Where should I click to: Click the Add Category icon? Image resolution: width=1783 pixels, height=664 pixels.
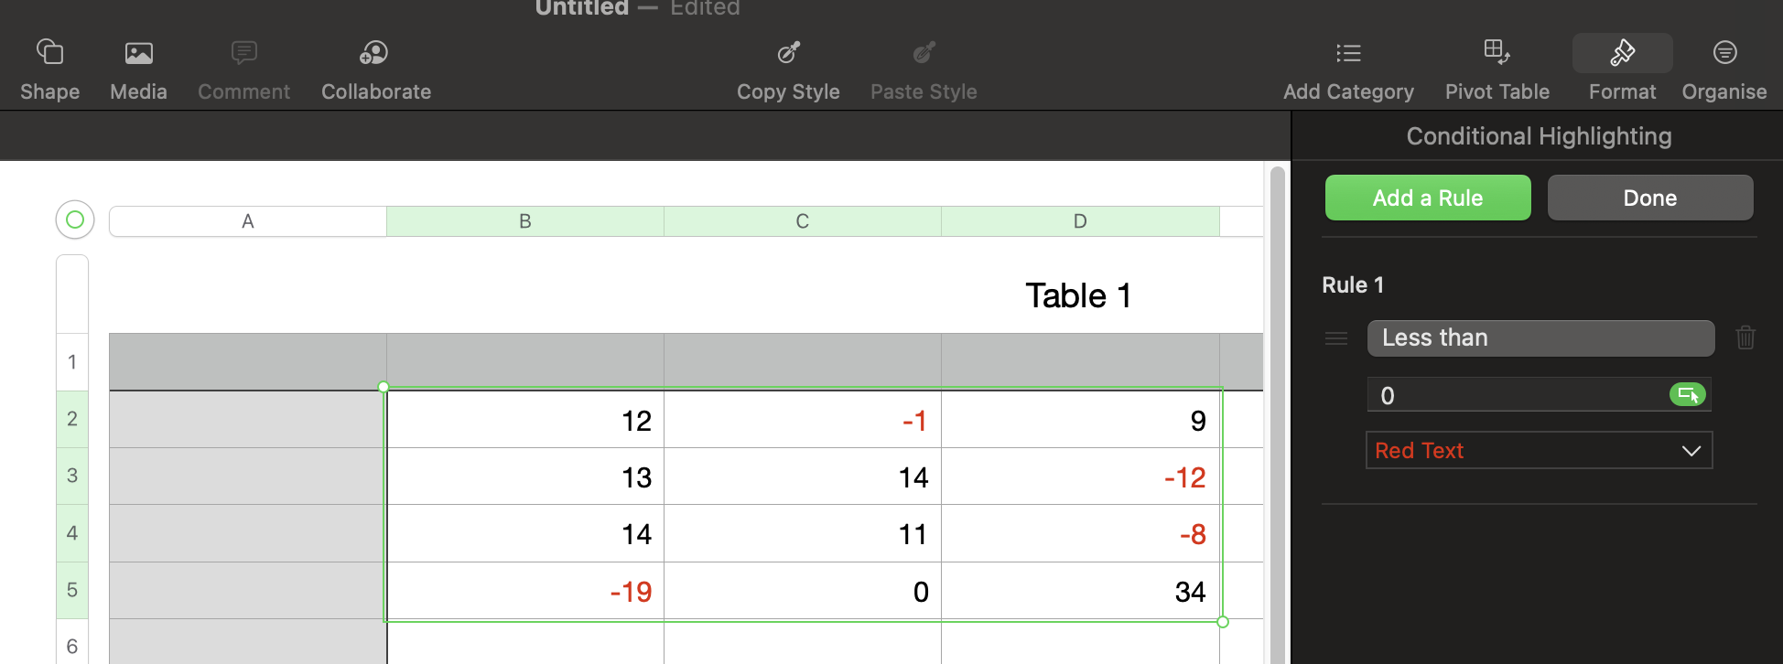pyautogui.click(x=1347, y=53)
